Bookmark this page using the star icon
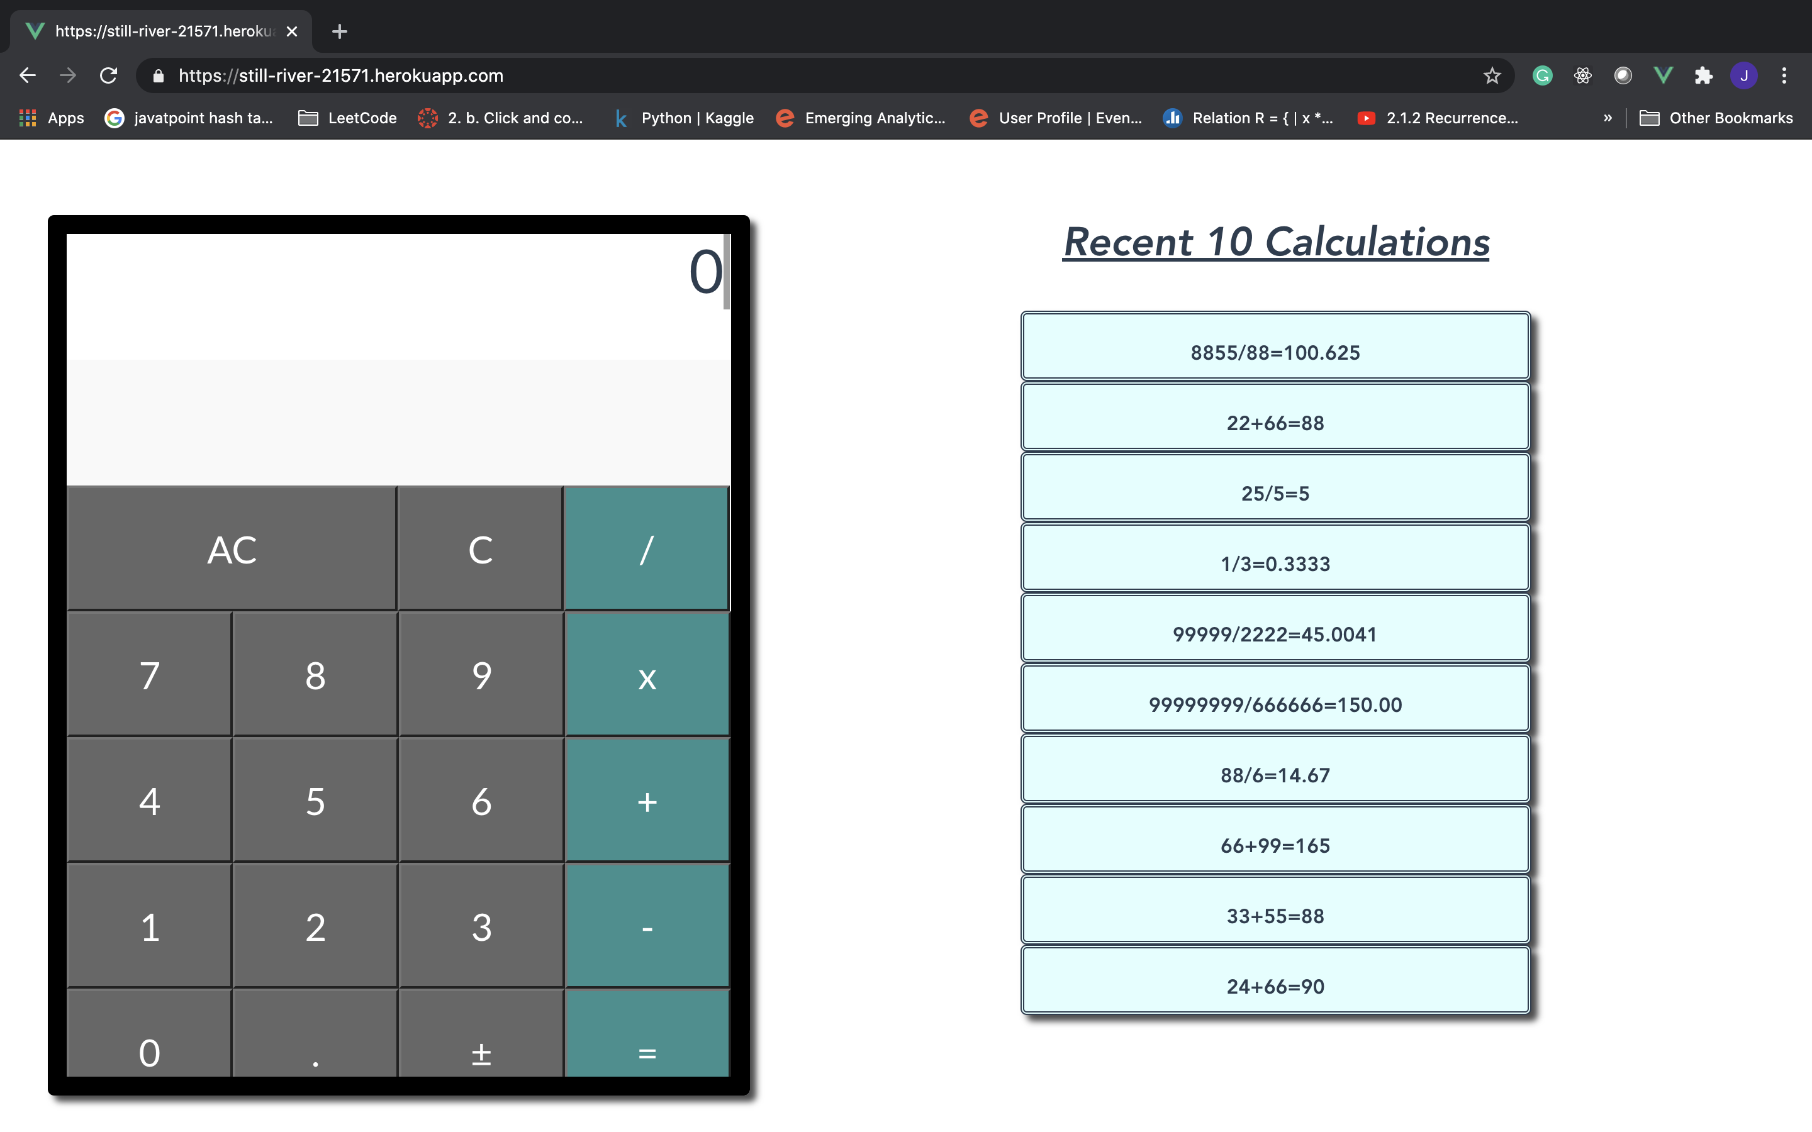Screen dimensions: 1812x1132 [1492, 75]
